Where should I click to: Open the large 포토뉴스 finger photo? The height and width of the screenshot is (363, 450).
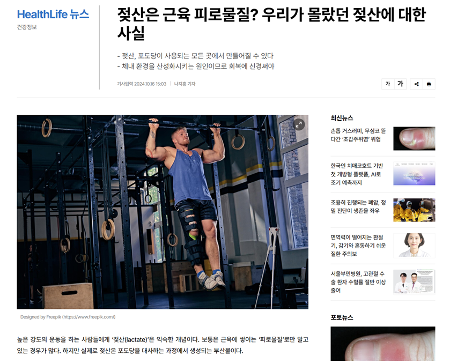(383, 344)
